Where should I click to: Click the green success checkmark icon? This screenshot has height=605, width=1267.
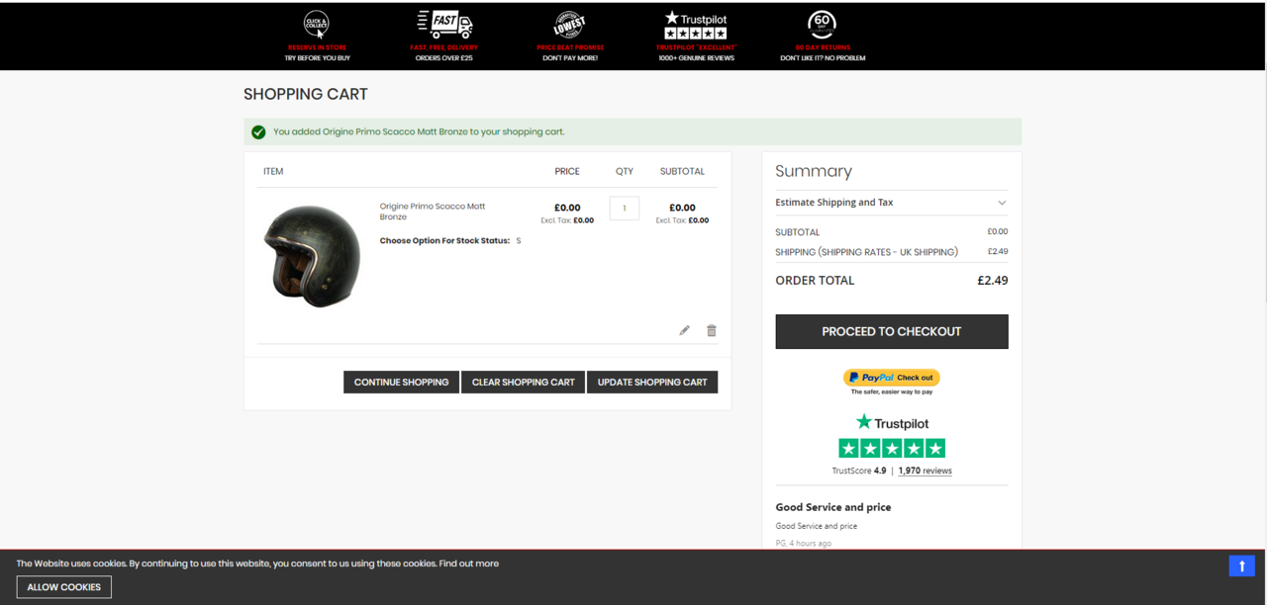point(258,131)
